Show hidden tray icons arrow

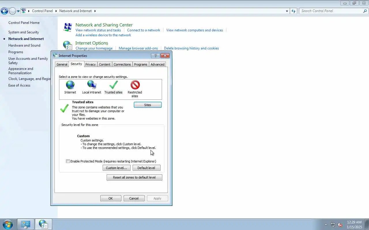pos(326,225)
